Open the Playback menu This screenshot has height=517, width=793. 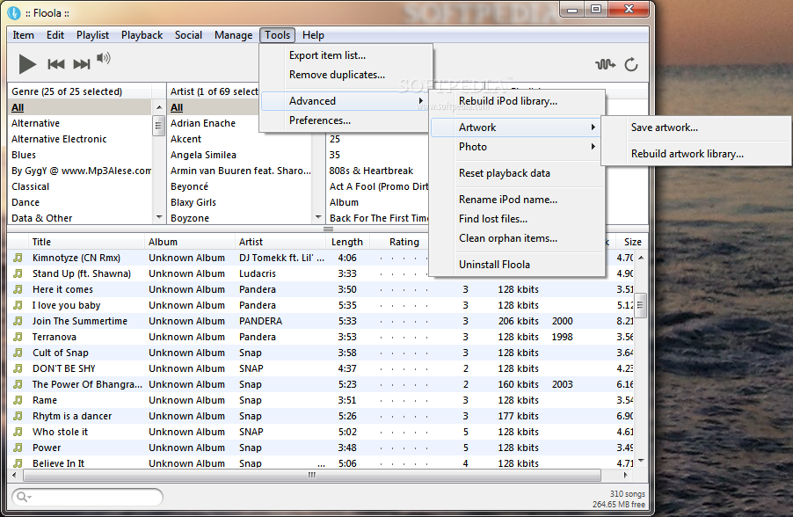pyautogui.click(x=142, y=35)
